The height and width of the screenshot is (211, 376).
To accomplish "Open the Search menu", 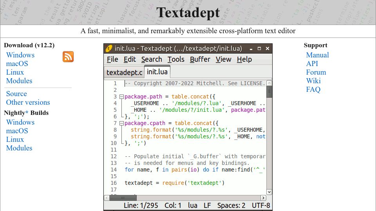I will click(x=152, y=59).
